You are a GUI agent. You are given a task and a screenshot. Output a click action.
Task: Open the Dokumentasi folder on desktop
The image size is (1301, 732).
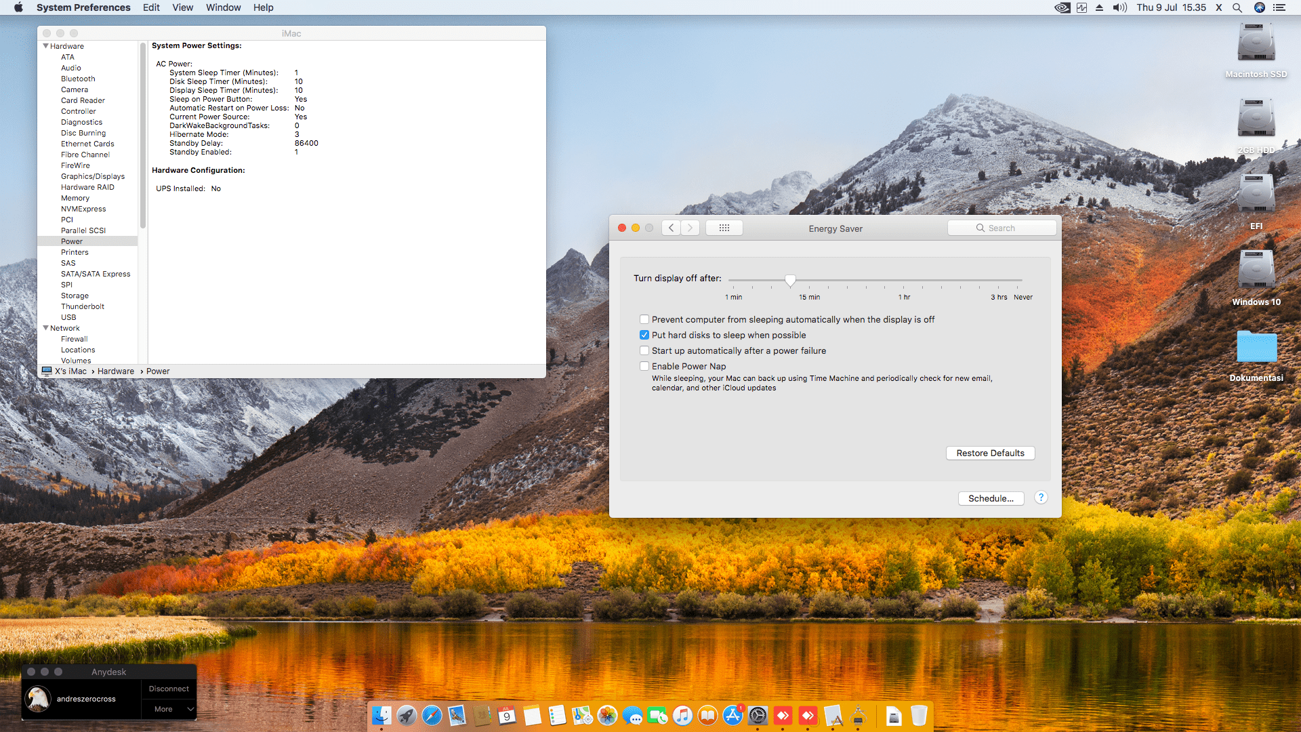(1256, 348)
